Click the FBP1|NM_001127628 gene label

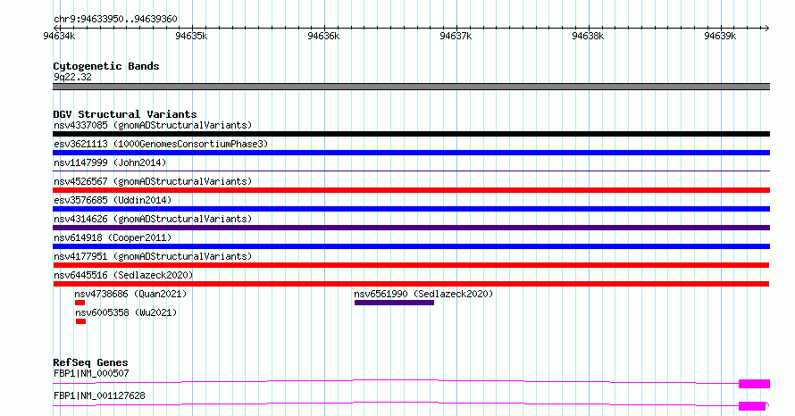point(99,395)
